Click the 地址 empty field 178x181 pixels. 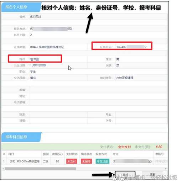[98, 96]
